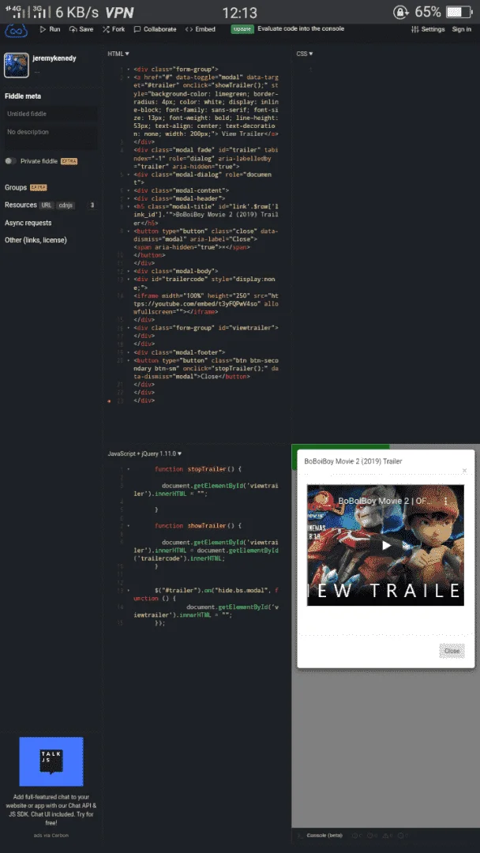Screen dimensions: 480x853
Task: Expand the Groups section
Action: (16, 187)
